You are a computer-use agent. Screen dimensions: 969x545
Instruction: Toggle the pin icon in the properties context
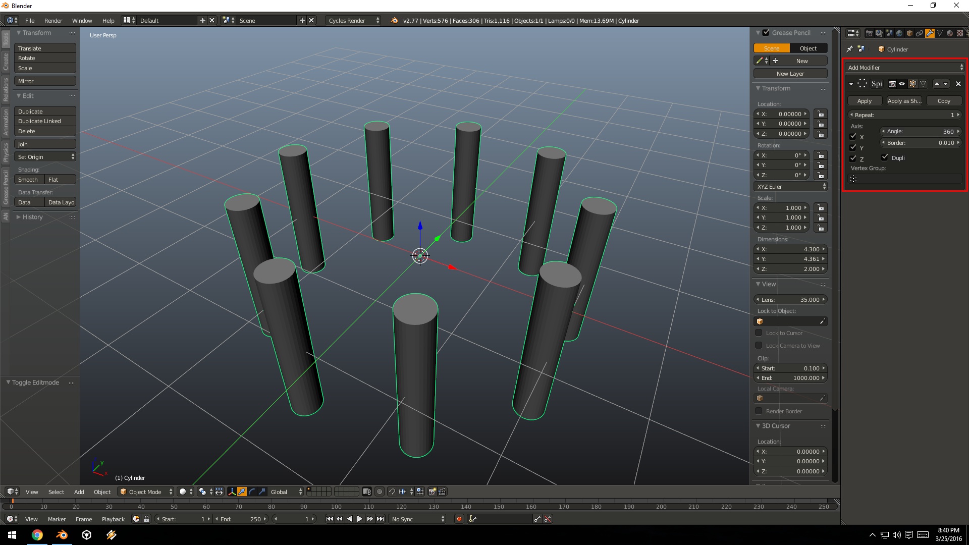pyautogui.click(x=850, y=49)
